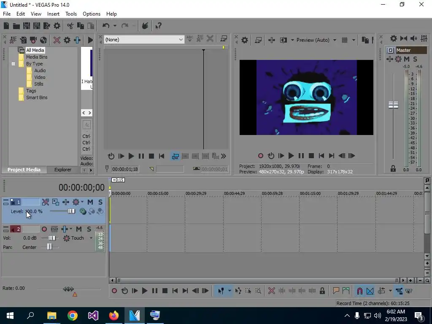The height and width of the screenshot is (324, 432).
Task: Open Project Properties gear in main toolbar
Action: [x=57, y=26]
